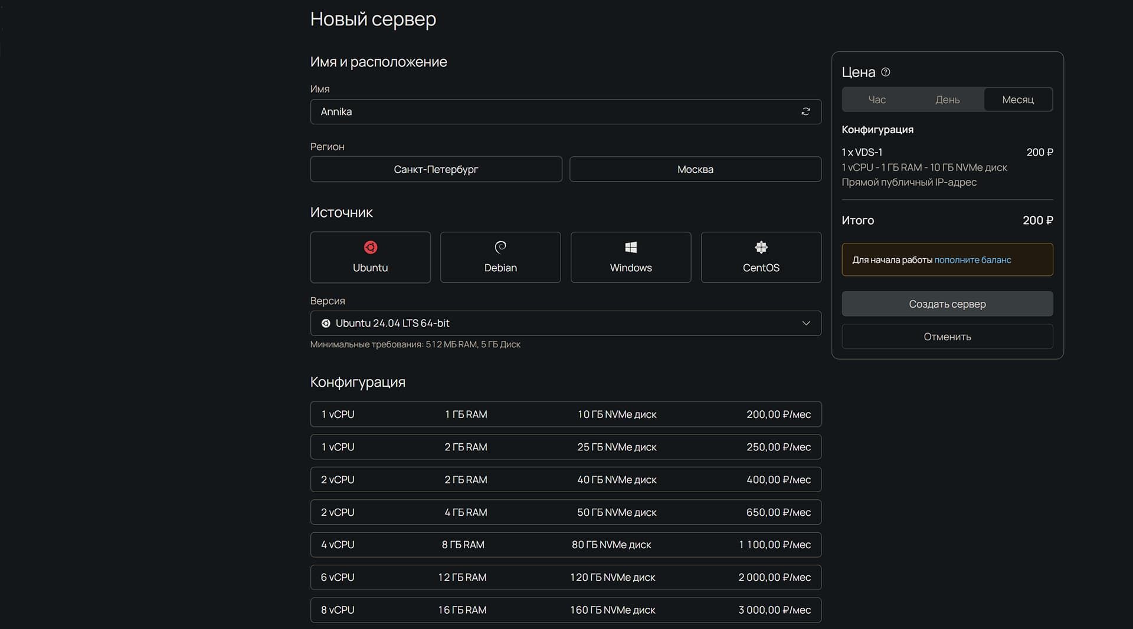Image resolution: width=1133 pixels, height=629 pixels.
Task: Pick Debian as the source OS
Action: 500,257
